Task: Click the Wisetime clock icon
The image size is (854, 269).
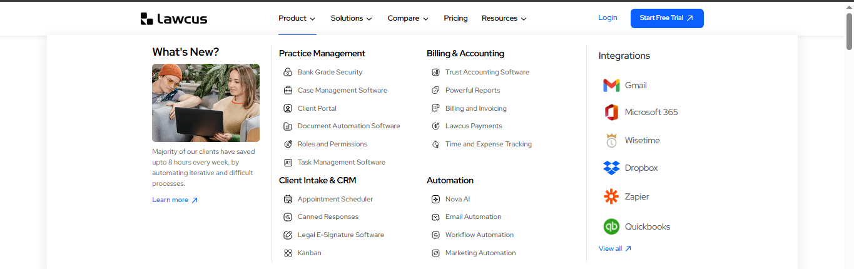Action: coord(611,141)
